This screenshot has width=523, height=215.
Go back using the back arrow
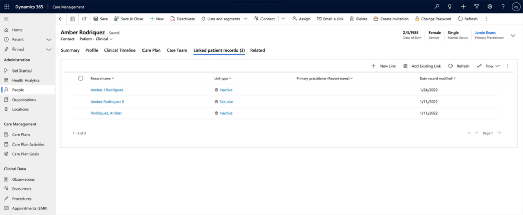[x=61, y=19]
